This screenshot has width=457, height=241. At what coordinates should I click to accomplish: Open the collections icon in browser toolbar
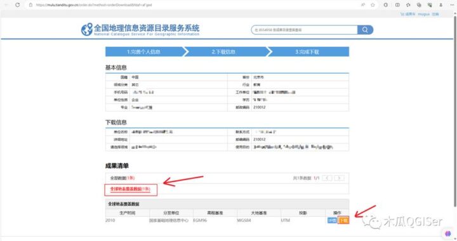419,5
